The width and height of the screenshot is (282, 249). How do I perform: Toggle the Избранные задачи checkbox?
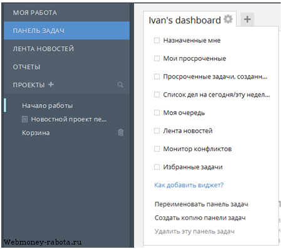pyautogui.click(x=157, y=167)
